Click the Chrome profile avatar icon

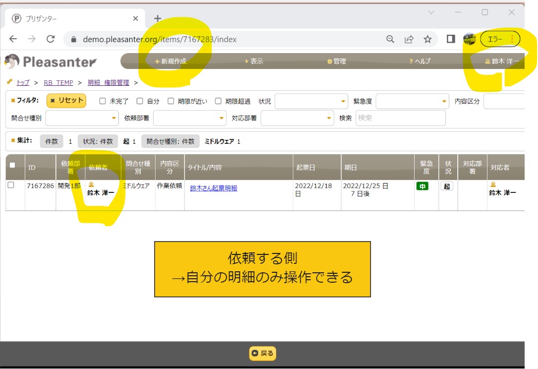469,39
